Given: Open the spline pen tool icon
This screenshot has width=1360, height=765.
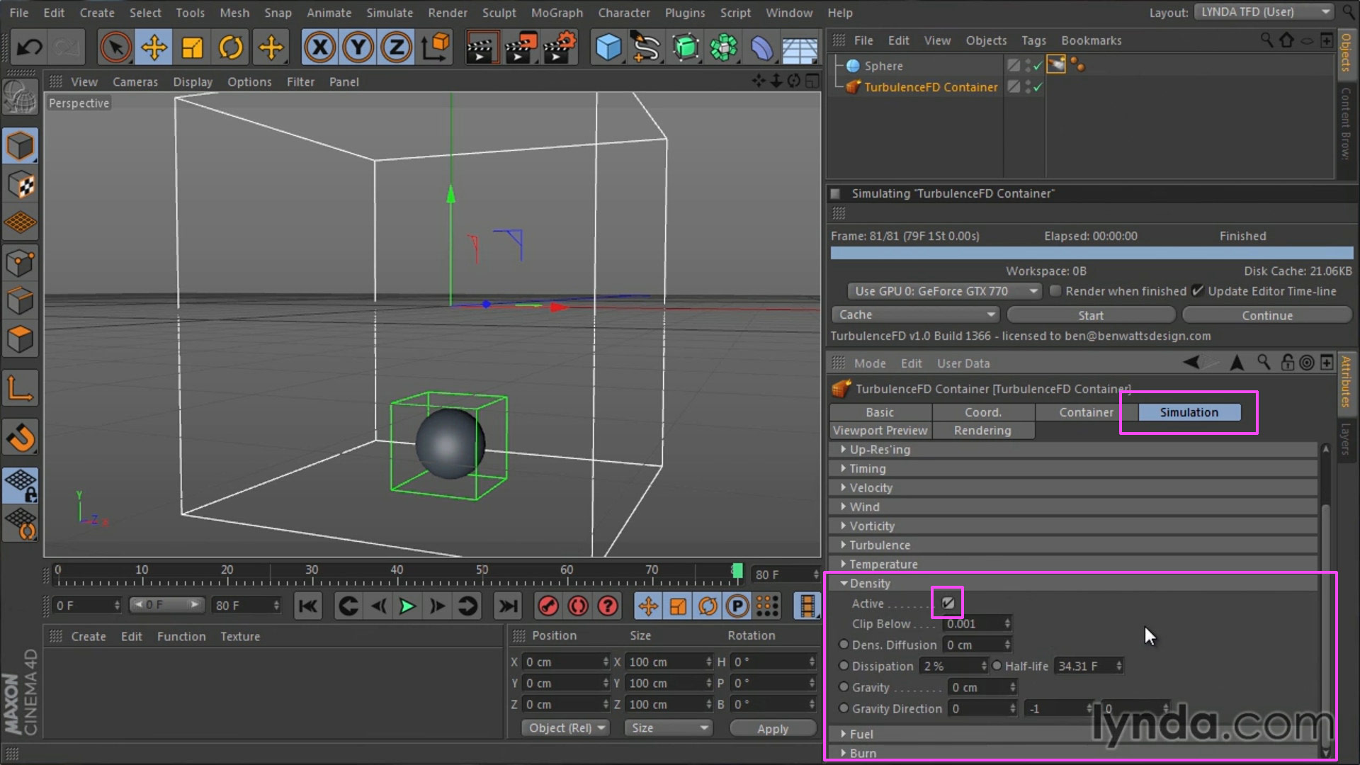Looking at the screenshot, I should coord(646,47).
